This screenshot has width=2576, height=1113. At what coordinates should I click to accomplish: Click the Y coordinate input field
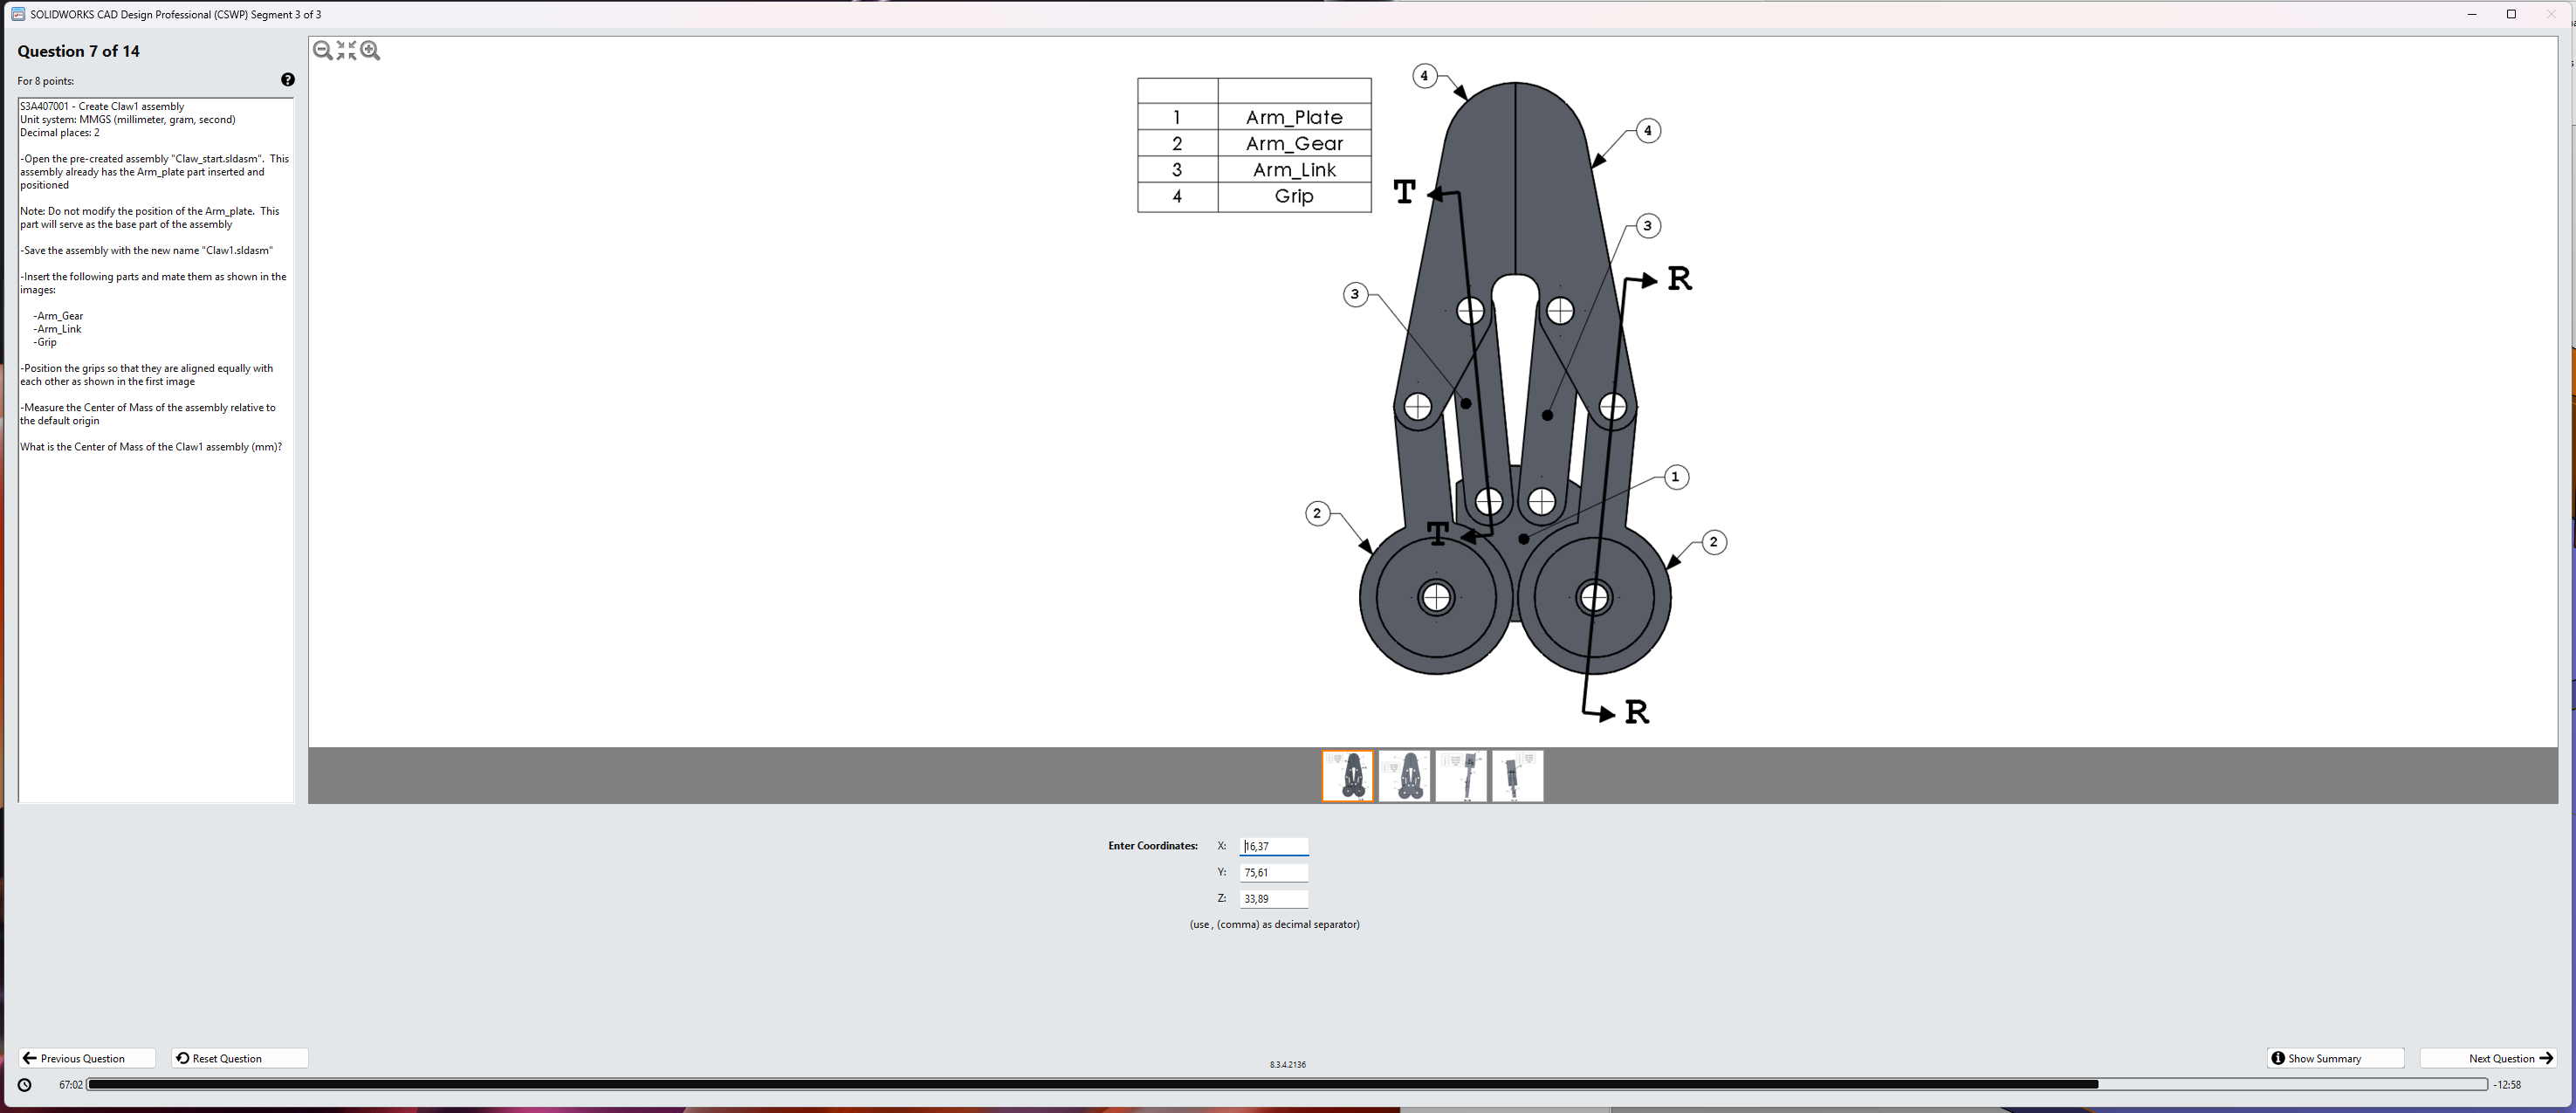point(1273,873)
